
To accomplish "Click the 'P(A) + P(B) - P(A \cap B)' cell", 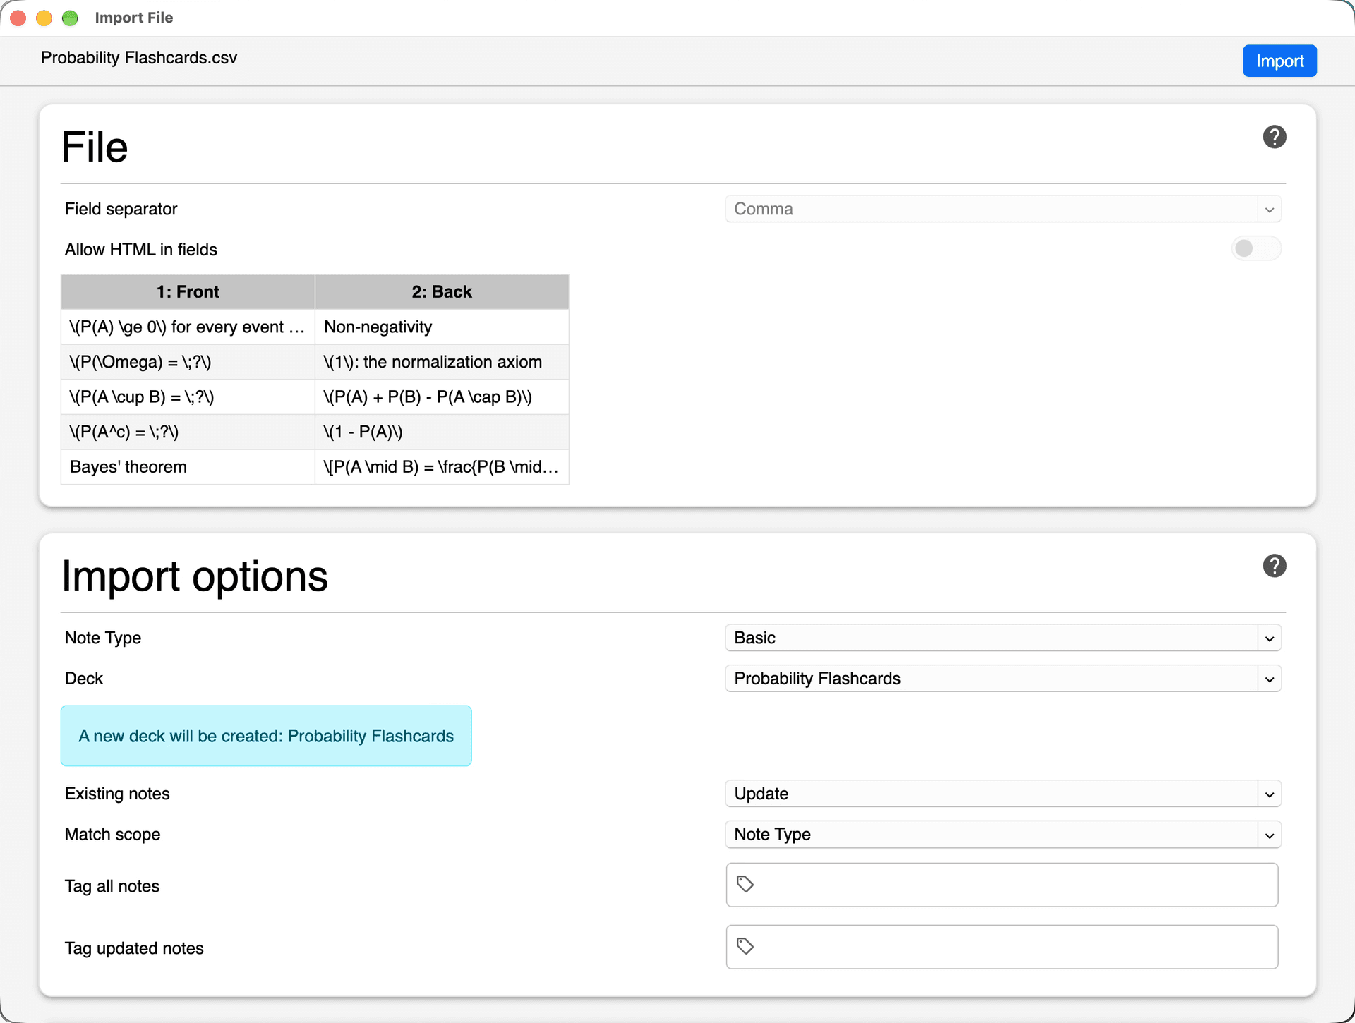I will 442,397.
